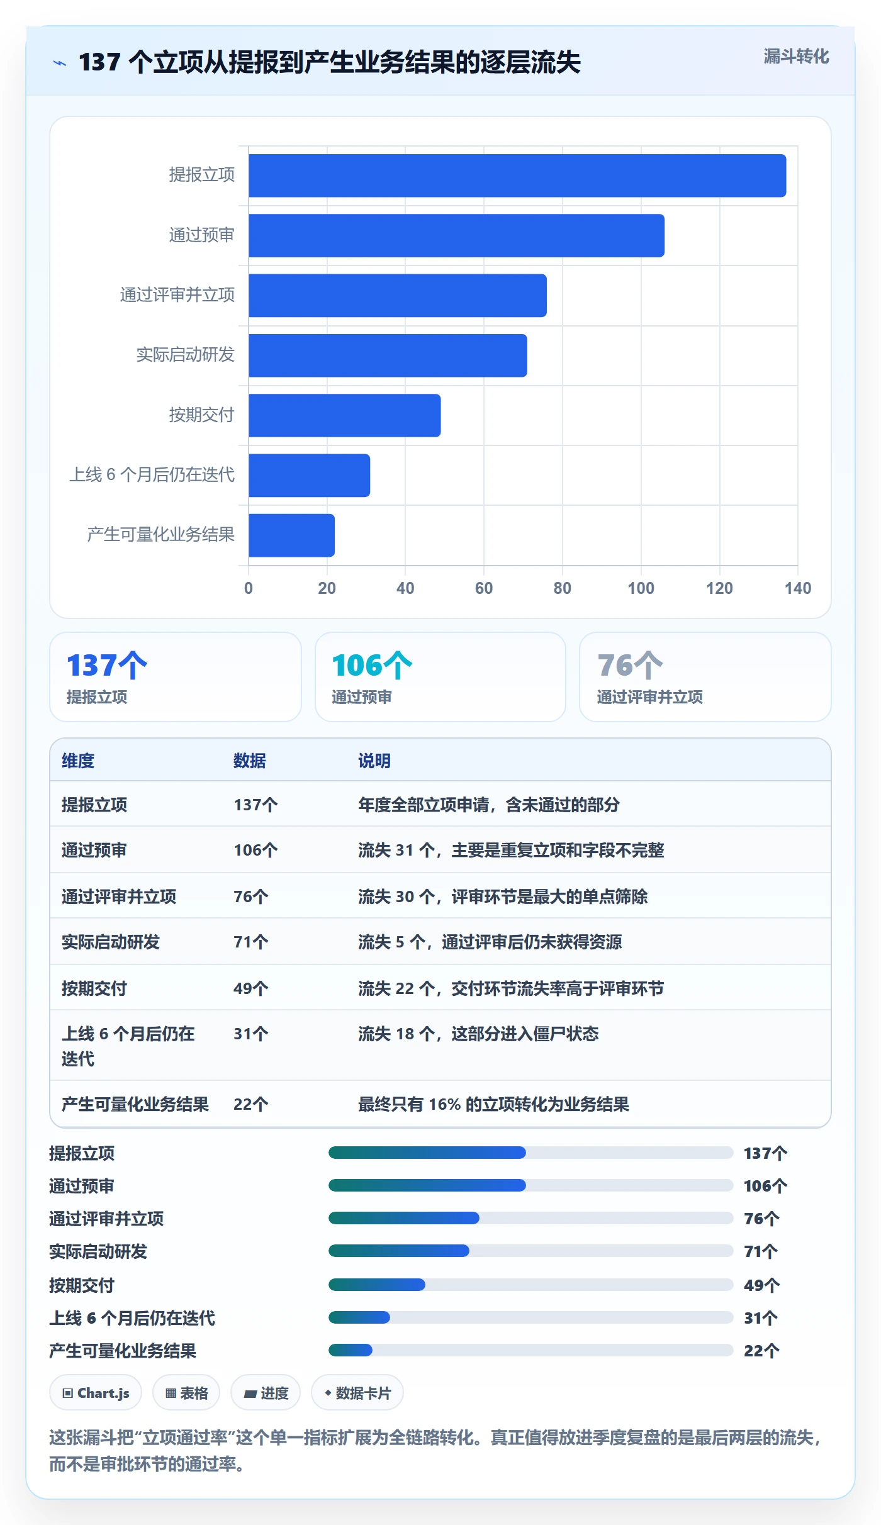The height and width of the screenshot is (1525, 881).
Task: Click the 按期交付 progress bar
Action: 530,1285
